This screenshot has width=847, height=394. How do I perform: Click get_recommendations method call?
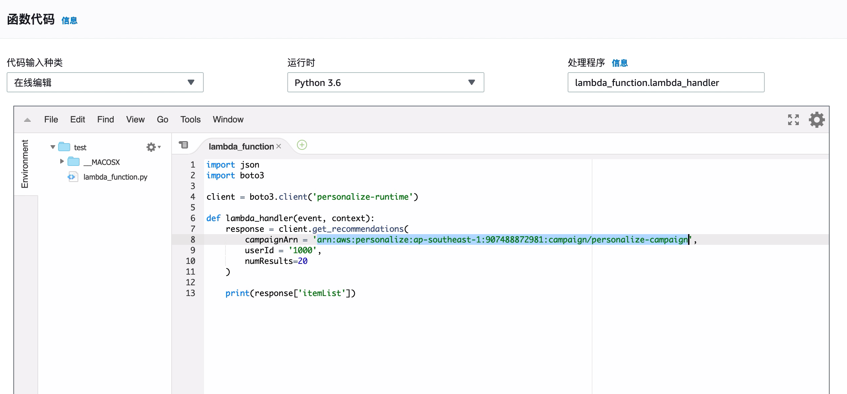358,229
